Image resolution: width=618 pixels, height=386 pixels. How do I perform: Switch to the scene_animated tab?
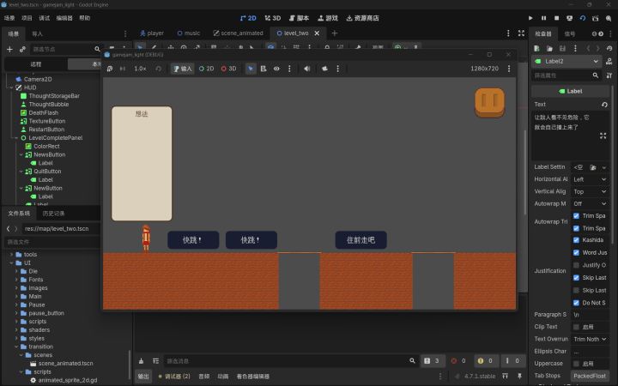tap(238, 33)
